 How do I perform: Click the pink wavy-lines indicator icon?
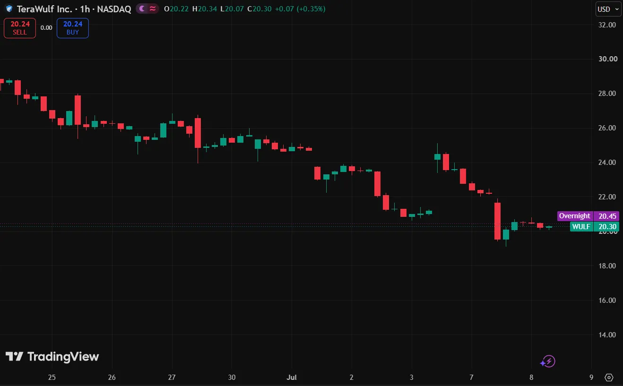[153, 9]
